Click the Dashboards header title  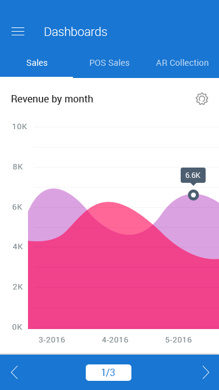point(75,32)
